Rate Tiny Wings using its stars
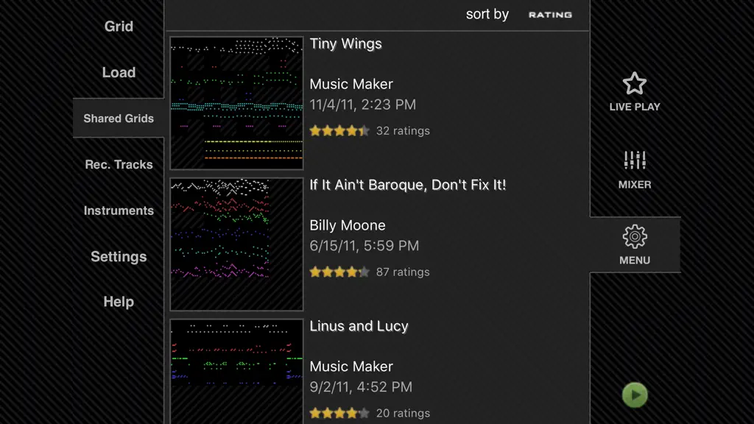 coord(339,131)
